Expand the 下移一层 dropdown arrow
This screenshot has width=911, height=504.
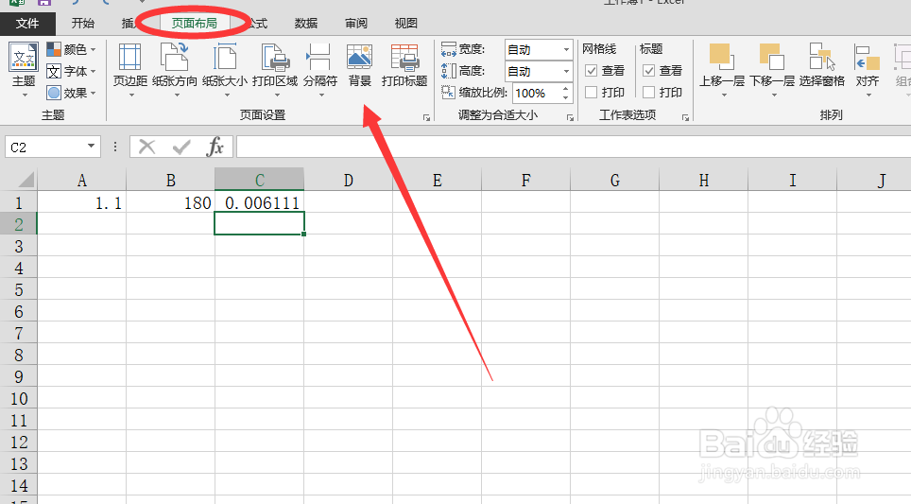774,95
